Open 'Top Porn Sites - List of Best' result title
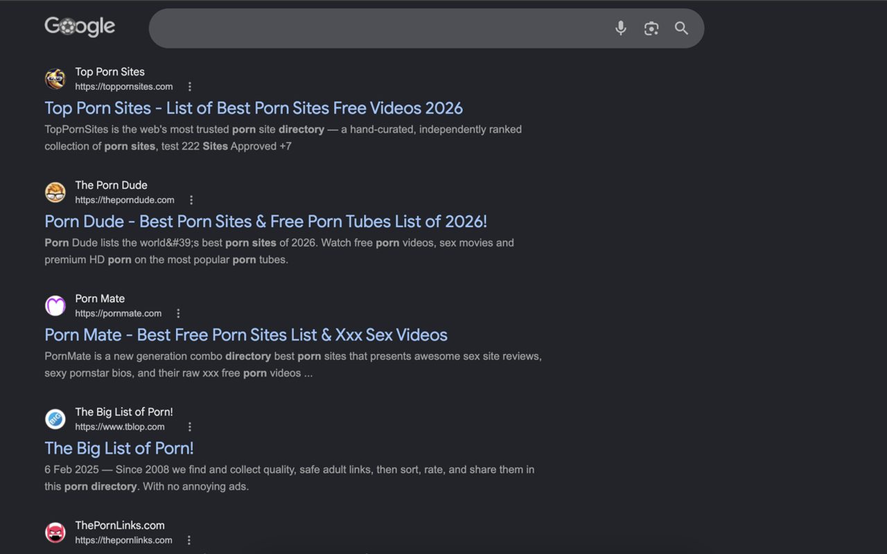The height and width of the screenshot is (554, 887). (x=254, y=108)
